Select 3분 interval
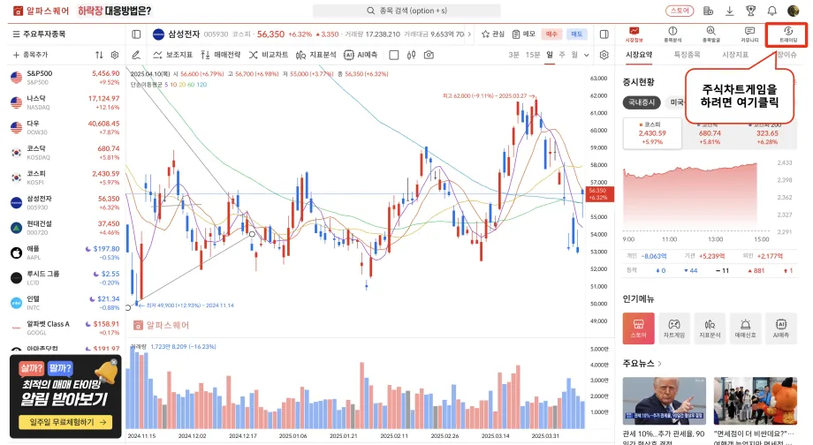The image size is (813, 445). (513, 55)
